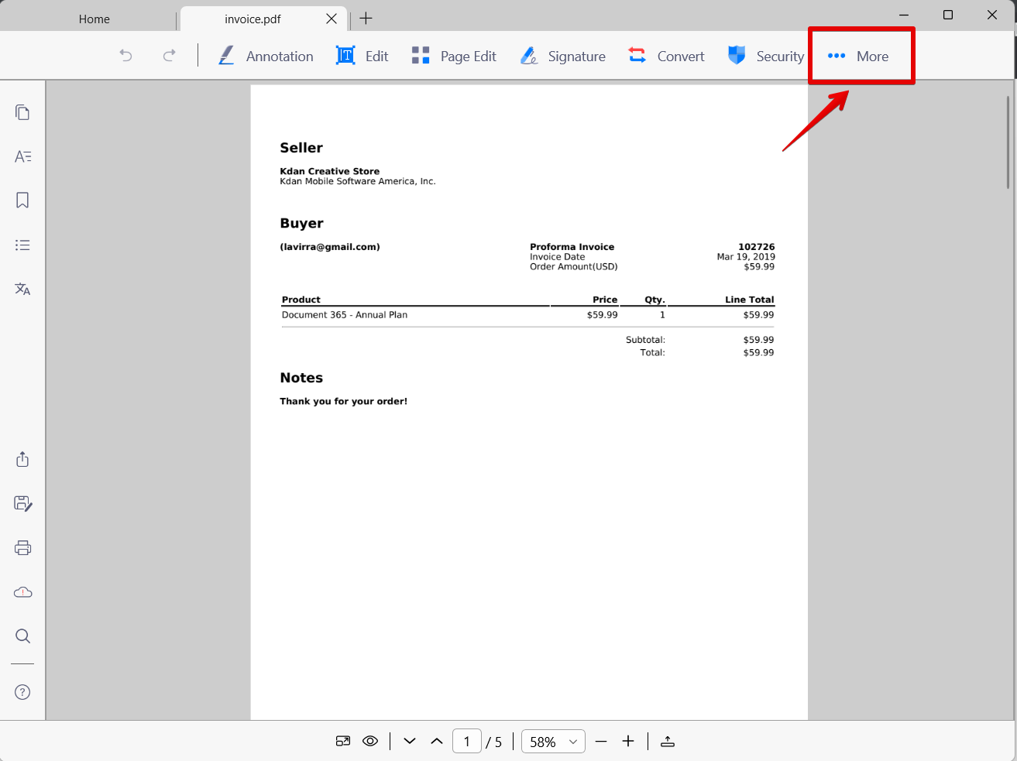Open the Signature tool
The width and height of the screenshot is (1017, 761).
tap(562, 56)
